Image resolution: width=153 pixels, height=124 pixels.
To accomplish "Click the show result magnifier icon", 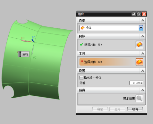I will coord(140,98).
